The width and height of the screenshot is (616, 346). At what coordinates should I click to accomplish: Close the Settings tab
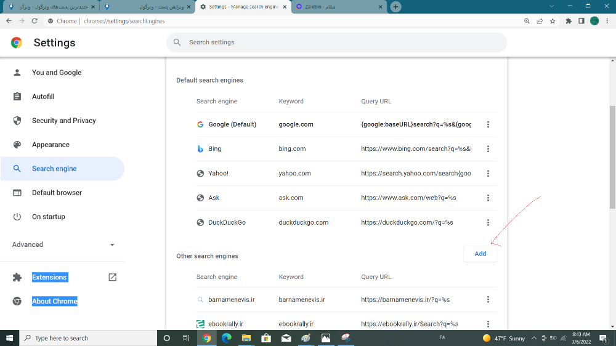coord(285,7)
